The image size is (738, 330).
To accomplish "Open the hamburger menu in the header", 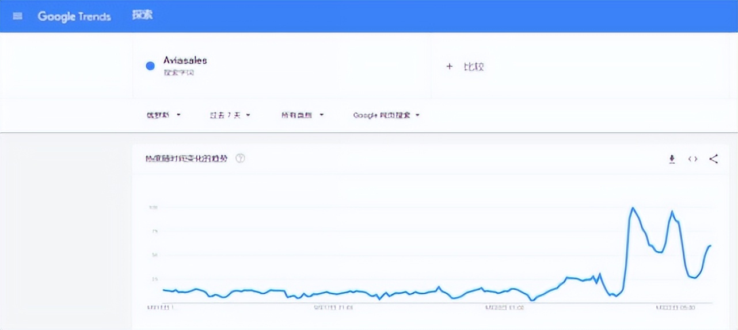I will [17, 16].
